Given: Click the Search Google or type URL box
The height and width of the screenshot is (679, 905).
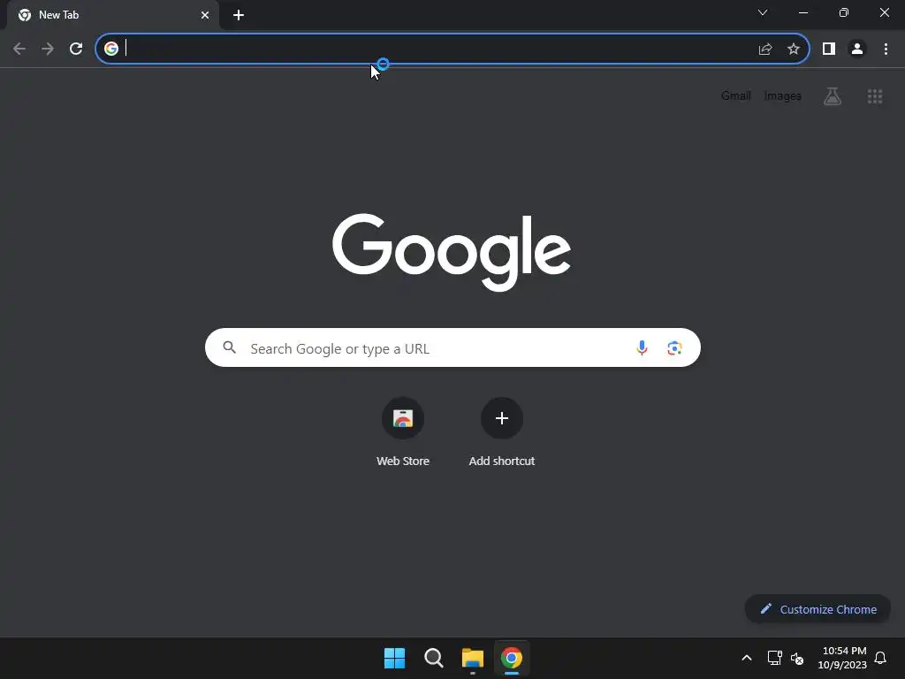Looking at the screenshot, I should coord(452,347).
